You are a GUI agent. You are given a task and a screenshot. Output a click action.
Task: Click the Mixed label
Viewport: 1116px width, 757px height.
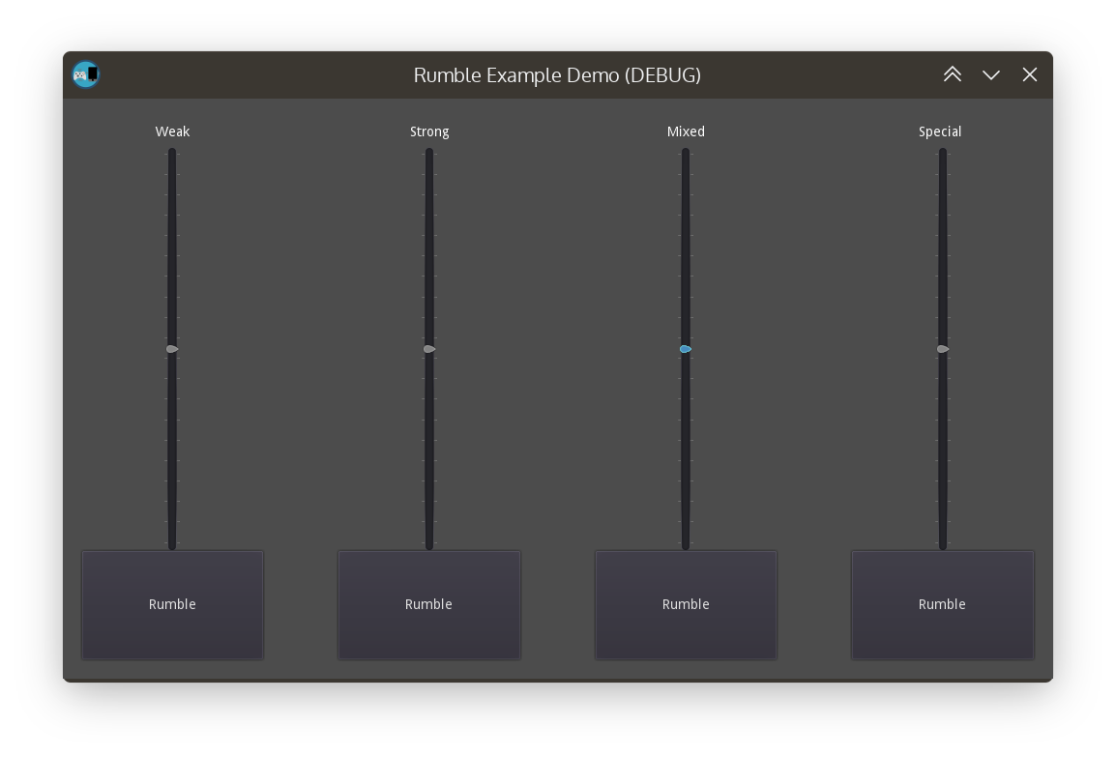tap(686, 131)
